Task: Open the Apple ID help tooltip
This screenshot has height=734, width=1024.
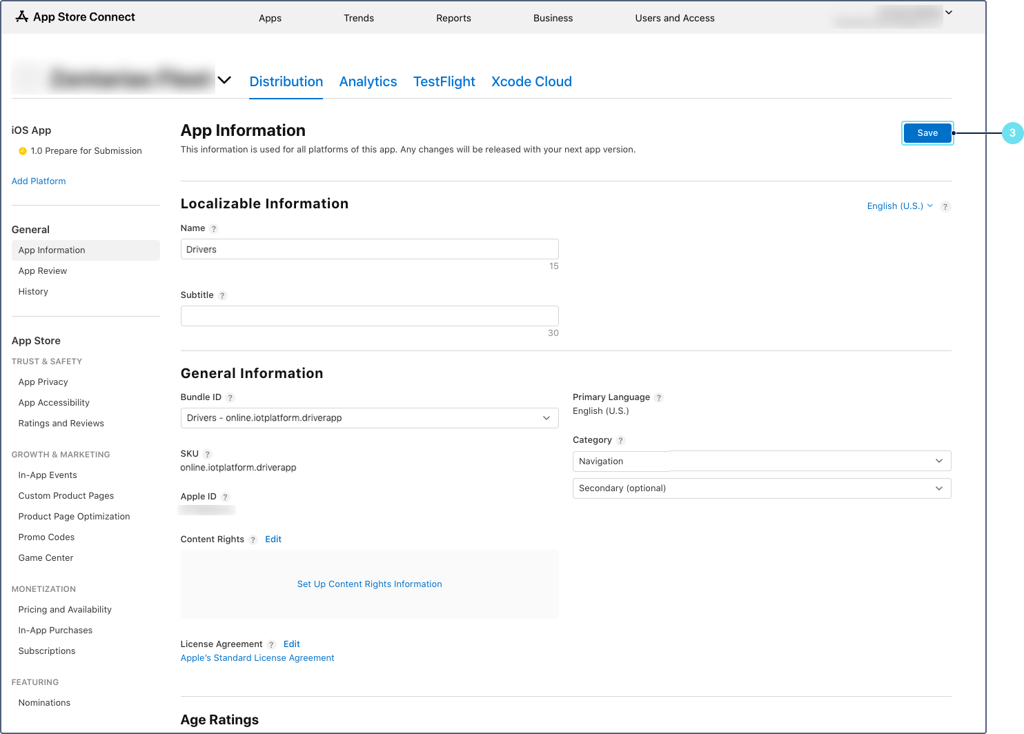Action: 225,497
